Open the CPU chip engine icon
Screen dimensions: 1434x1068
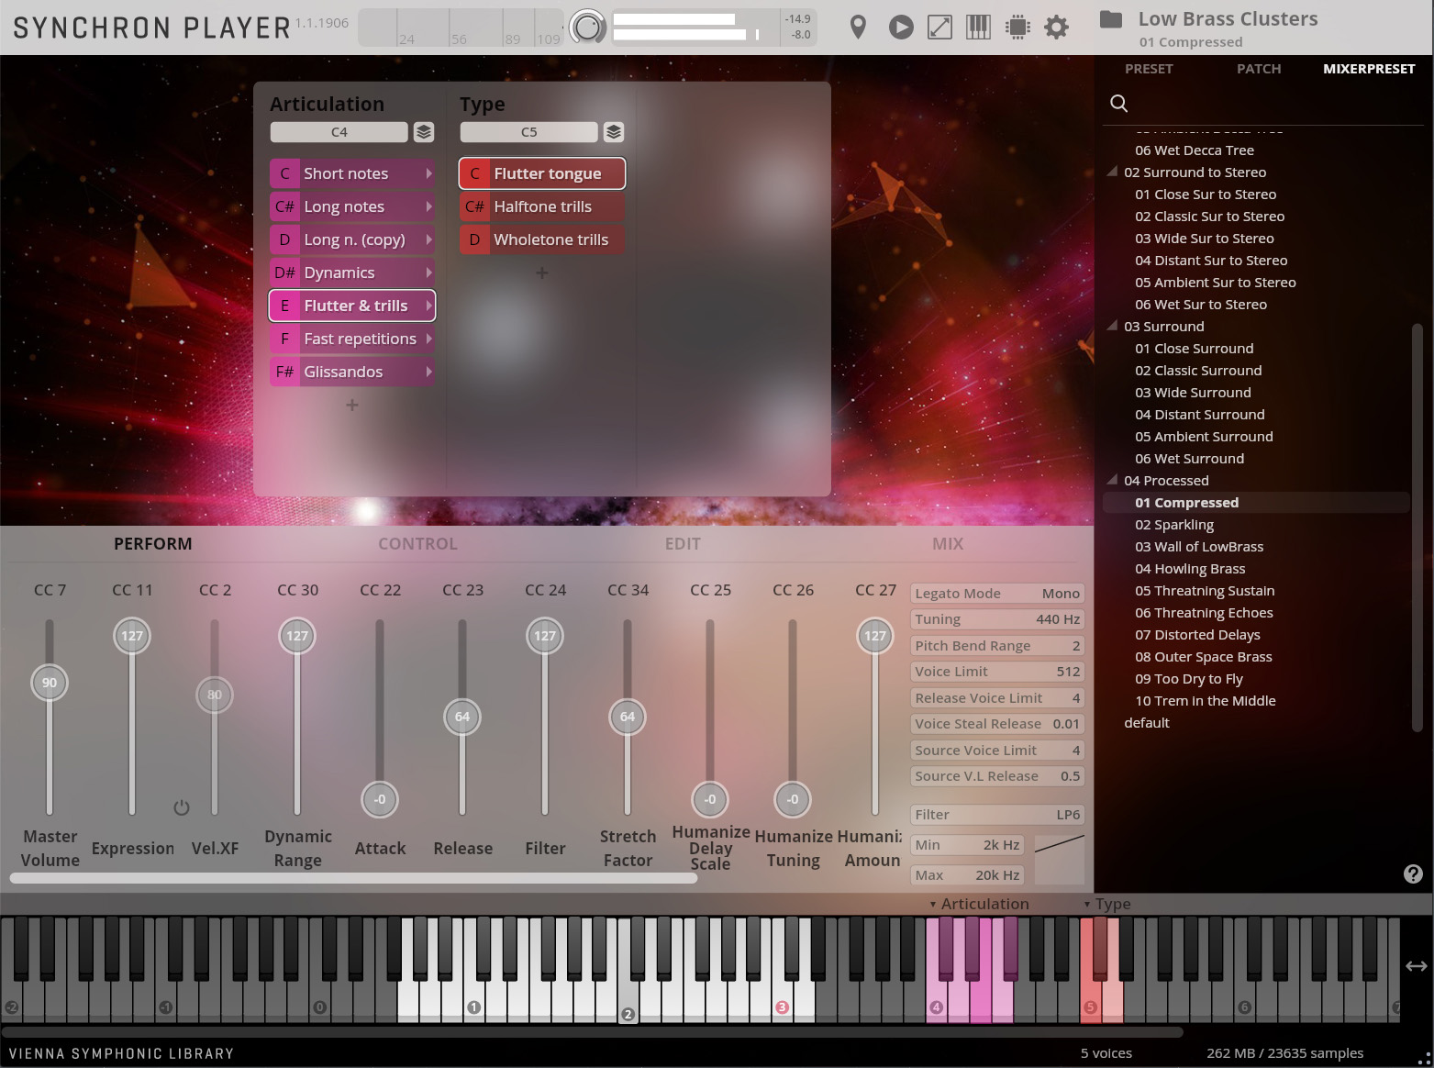(1017, 28)
